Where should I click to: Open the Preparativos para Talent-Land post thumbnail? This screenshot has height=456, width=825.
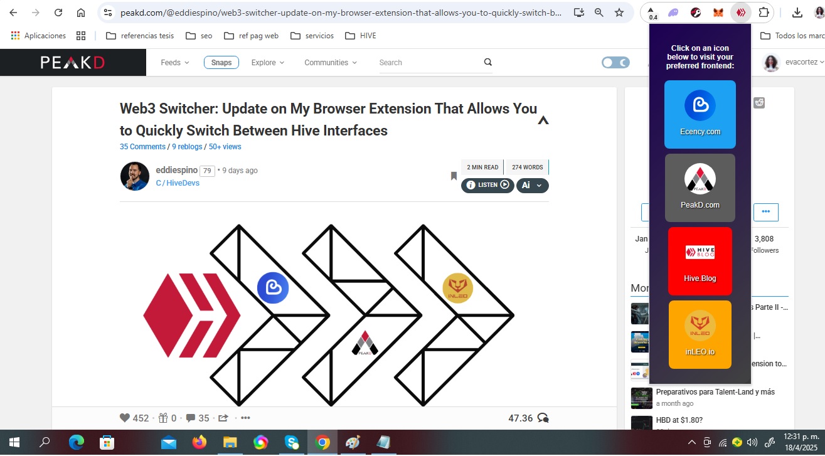(642, 398)
